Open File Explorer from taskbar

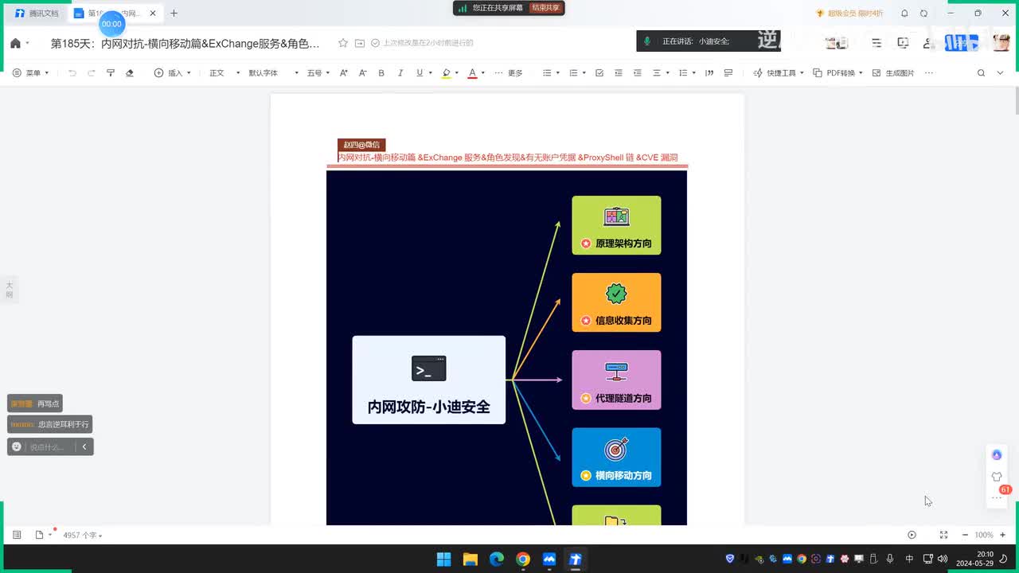pos(470,559)
